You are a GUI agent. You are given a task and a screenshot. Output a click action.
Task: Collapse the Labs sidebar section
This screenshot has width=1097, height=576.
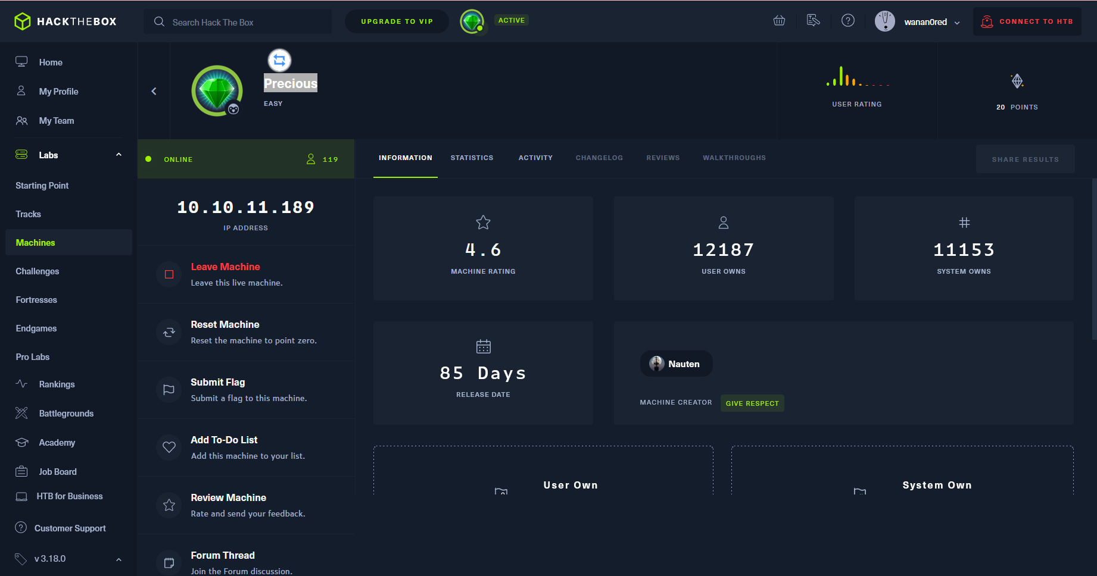[119, 155]
